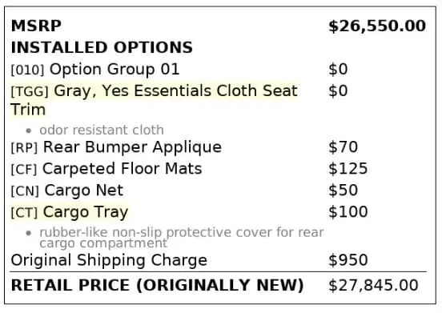442x313 pixels.
Task: Click the highlighted Cargo Tray option
Action: tap(86, 212)
